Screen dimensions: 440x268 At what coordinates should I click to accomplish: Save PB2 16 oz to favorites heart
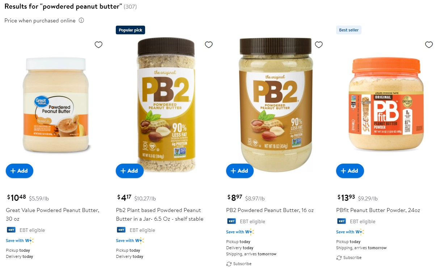click(x=318, y=45)
